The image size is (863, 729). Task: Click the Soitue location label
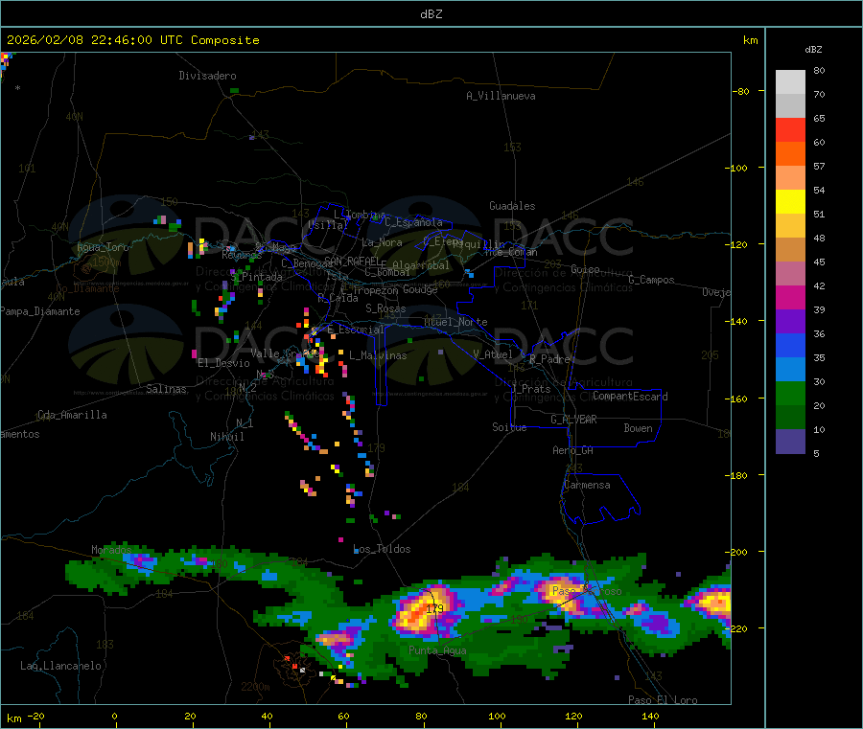(x=509, y=427)
